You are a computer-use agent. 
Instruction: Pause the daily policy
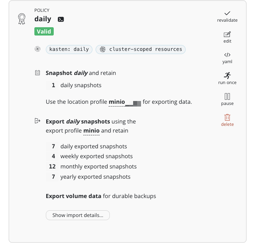tap(227, 96)
